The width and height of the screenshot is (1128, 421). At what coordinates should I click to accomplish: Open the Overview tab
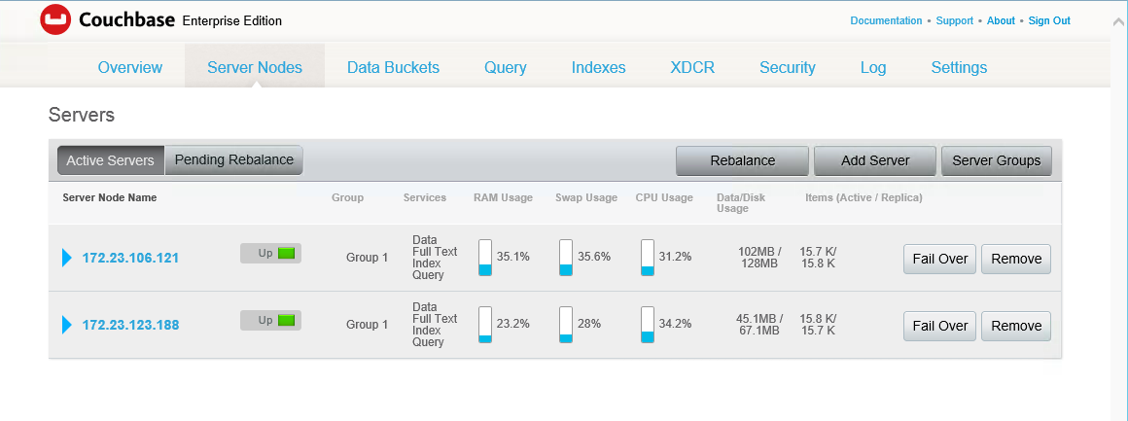[130, 68]
